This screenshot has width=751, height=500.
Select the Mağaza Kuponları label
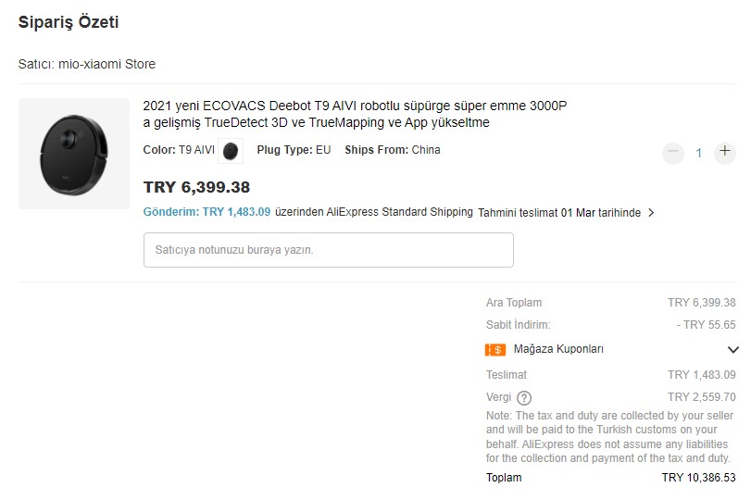(x=558, y=349)
